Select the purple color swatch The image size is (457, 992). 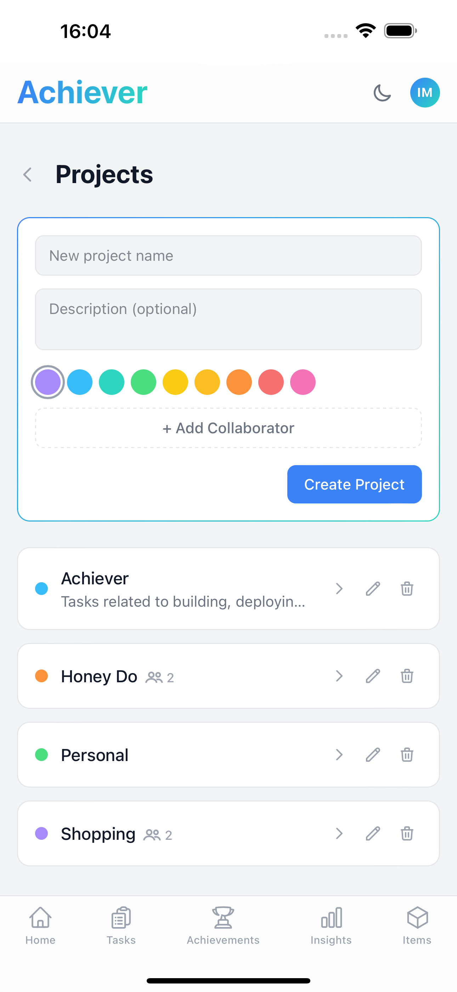click(48, 382)
